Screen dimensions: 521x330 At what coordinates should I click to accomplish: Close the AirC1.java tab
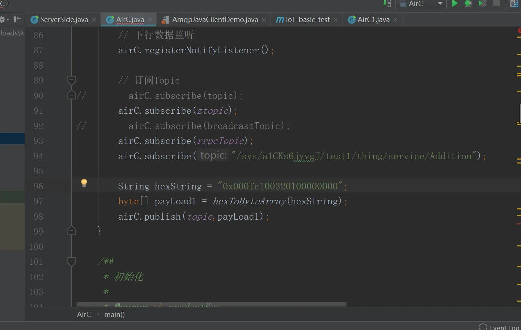[x=395, y=20]
